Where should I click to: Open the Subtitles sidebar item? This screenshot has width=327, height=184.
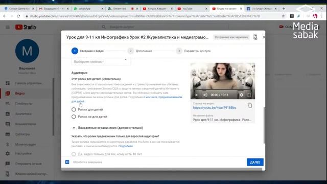coord(22,134)
